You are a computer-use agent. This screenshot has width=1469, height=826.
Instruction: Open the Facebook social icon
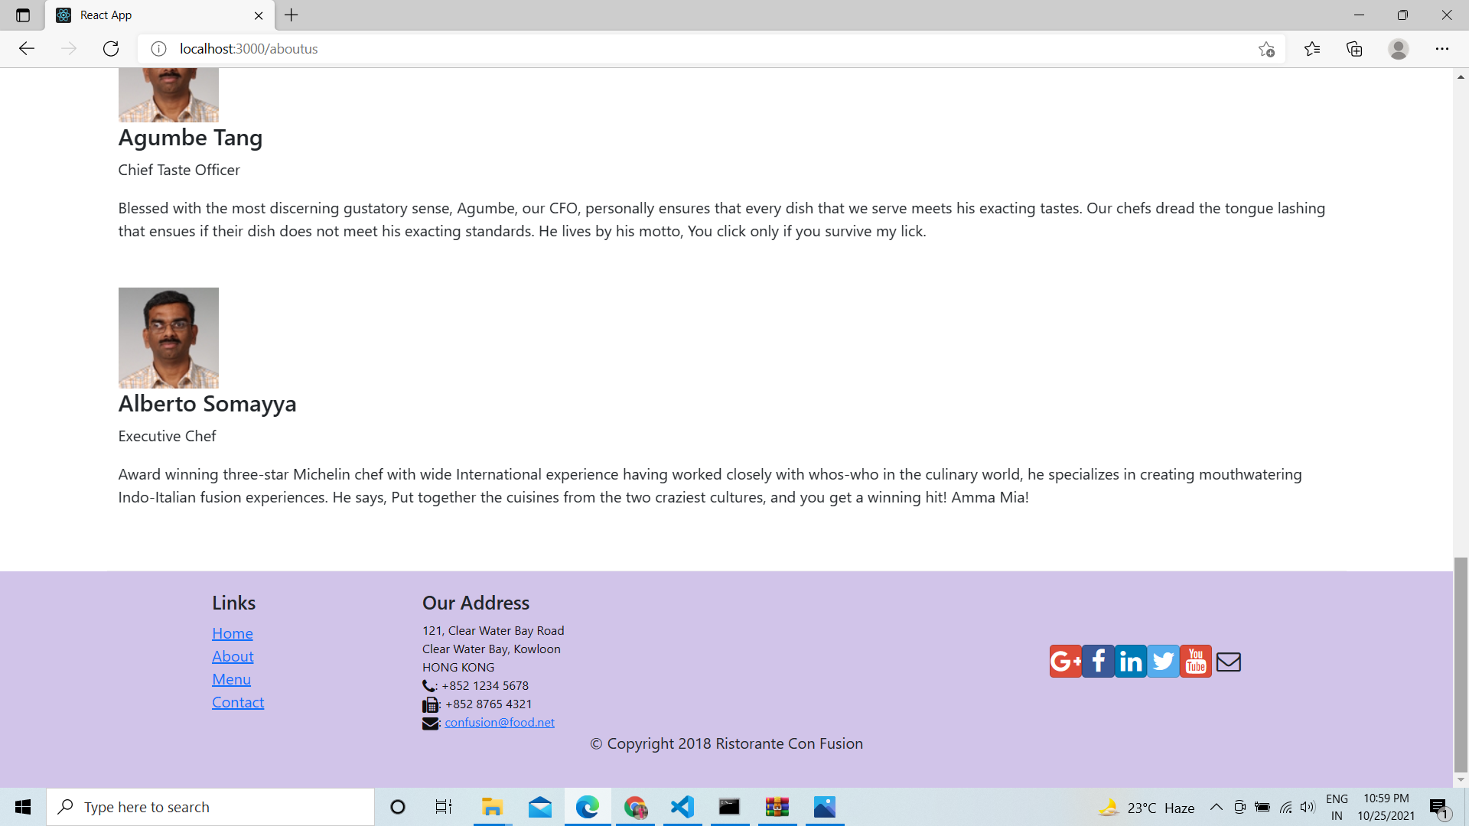click(1098, 662)
